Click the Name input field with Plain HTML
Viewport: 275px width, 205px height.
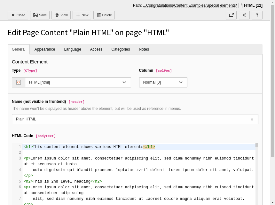pos(131,119)
